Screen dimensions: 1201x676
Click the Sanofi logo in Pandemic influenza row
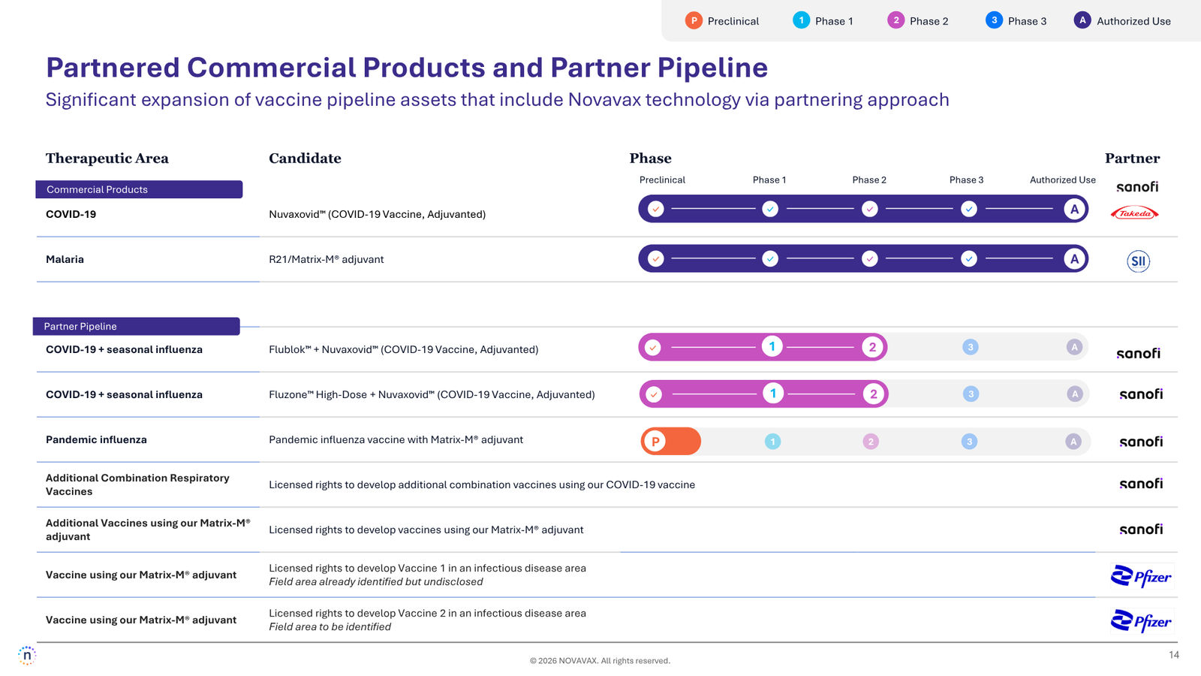coord(1141,442)
